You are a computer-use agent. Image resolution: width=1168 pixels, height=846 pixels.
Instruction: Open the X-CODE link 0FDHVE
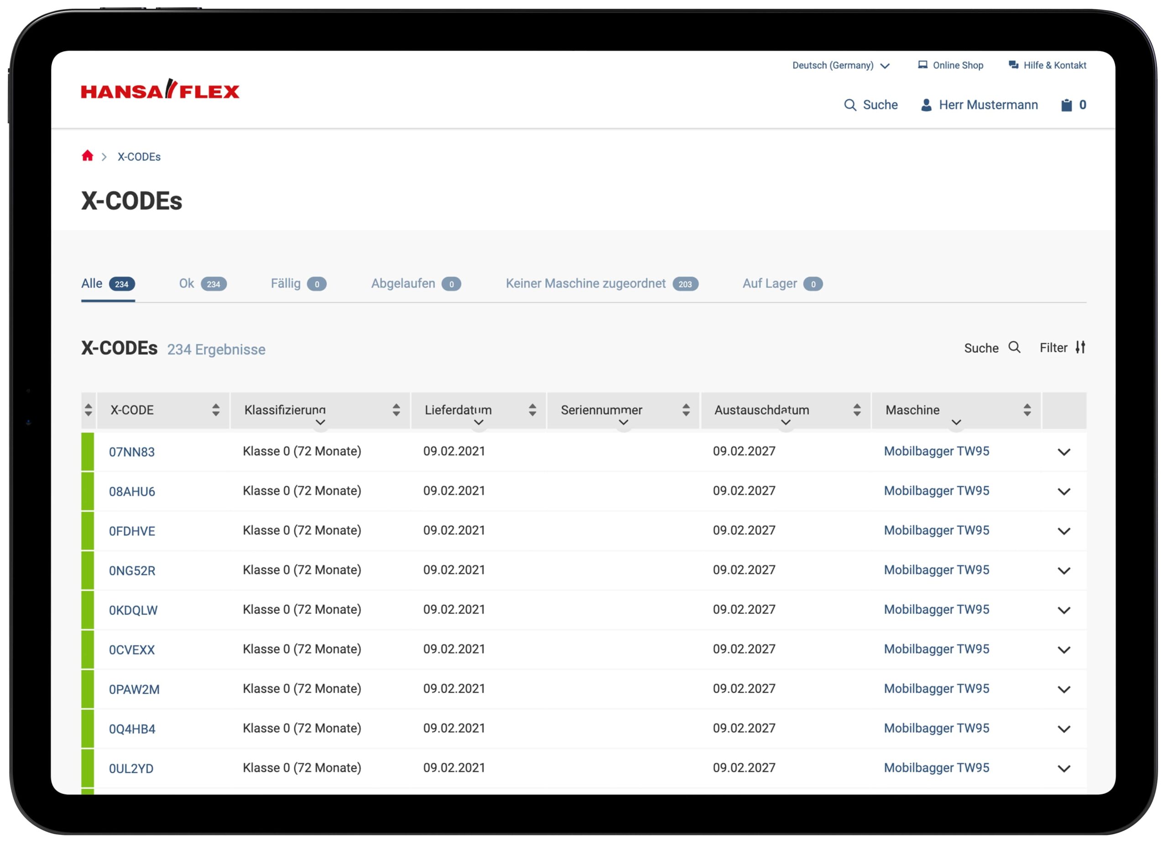pos(132,531)
